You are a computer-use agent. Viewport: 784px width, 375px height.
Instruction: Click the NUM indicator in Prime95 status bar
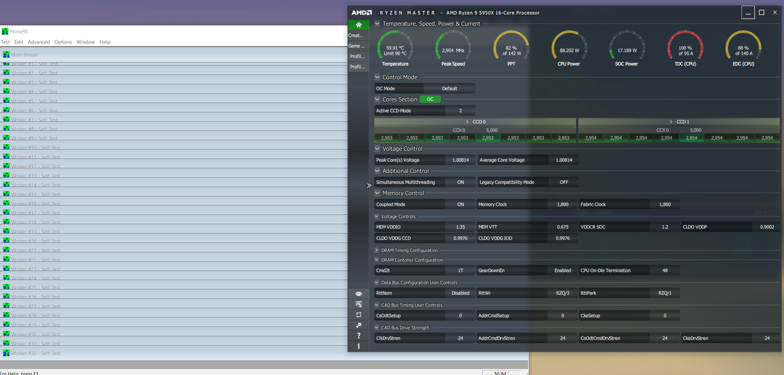500,373
